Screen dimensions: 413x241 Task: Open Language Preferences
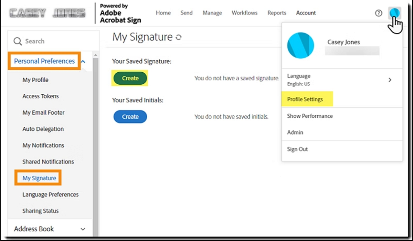click(x=51, y=195)
